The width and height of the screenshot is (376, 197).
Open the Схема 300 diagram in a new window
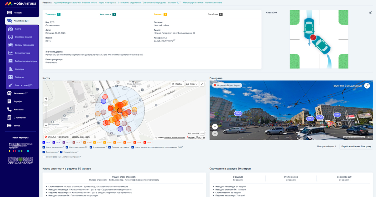pos(371,13)
